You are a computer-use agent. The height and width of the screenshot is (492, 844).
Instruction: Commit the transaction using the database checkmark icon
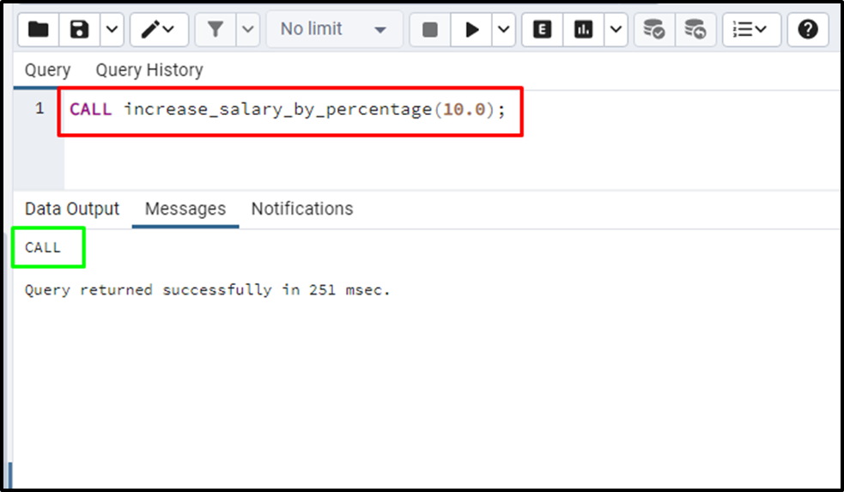pos(654,29)
